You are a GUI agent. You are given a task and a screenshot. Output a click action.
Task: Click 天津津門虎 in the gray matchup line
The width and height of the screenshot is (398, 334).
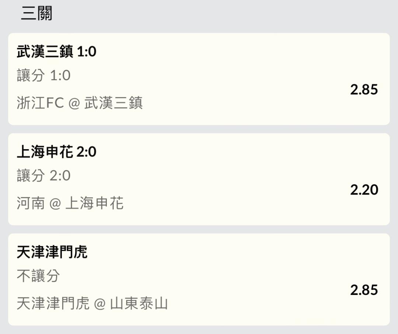(53, 304)
